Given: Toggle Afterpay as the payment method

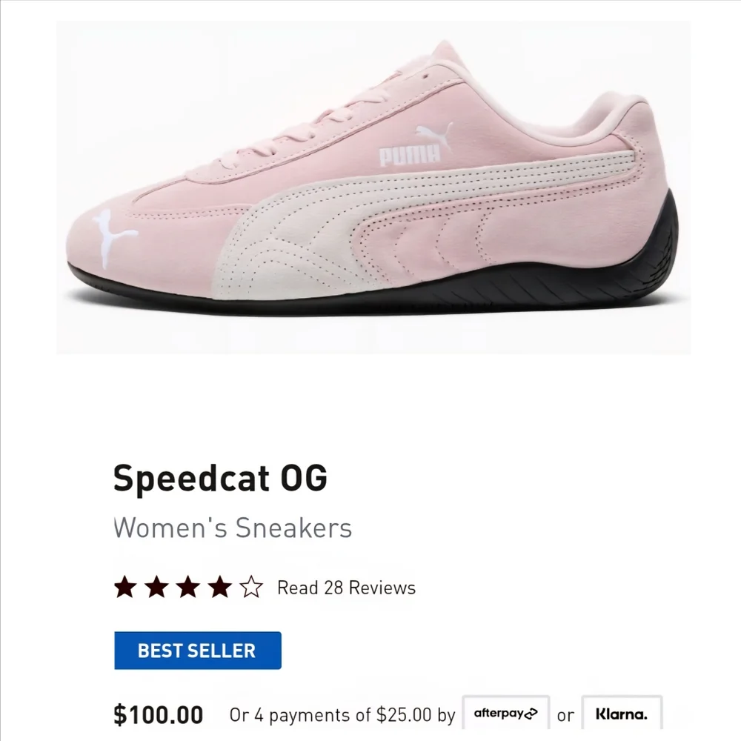Looking at the screenshot, I should coord(506,713).
